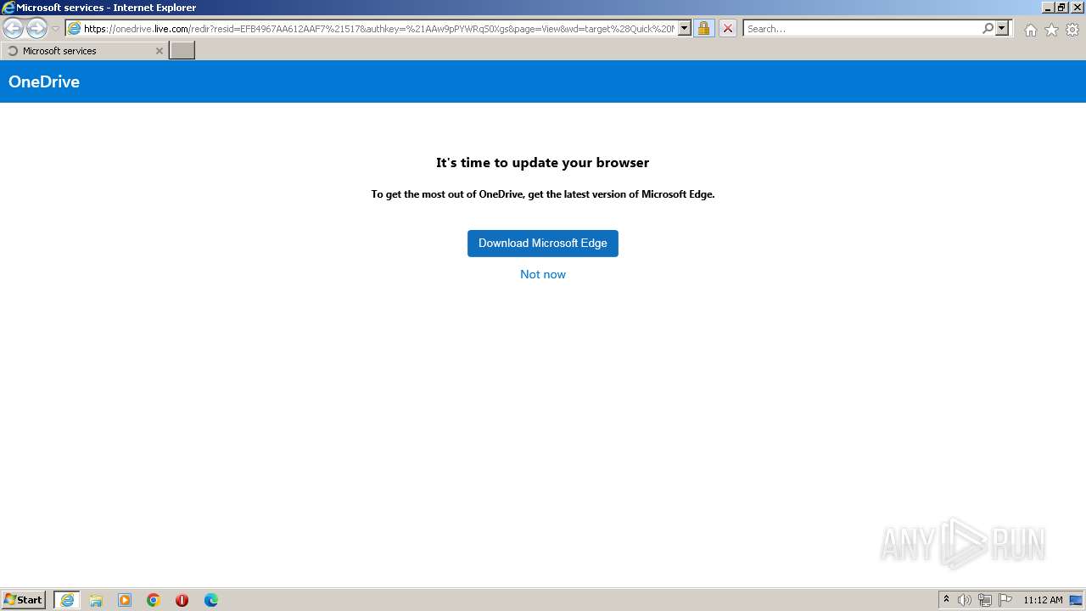Open the volume speaker tray icon
Viewport: 1086px width, 611px height.
click(x=965, y=600)
